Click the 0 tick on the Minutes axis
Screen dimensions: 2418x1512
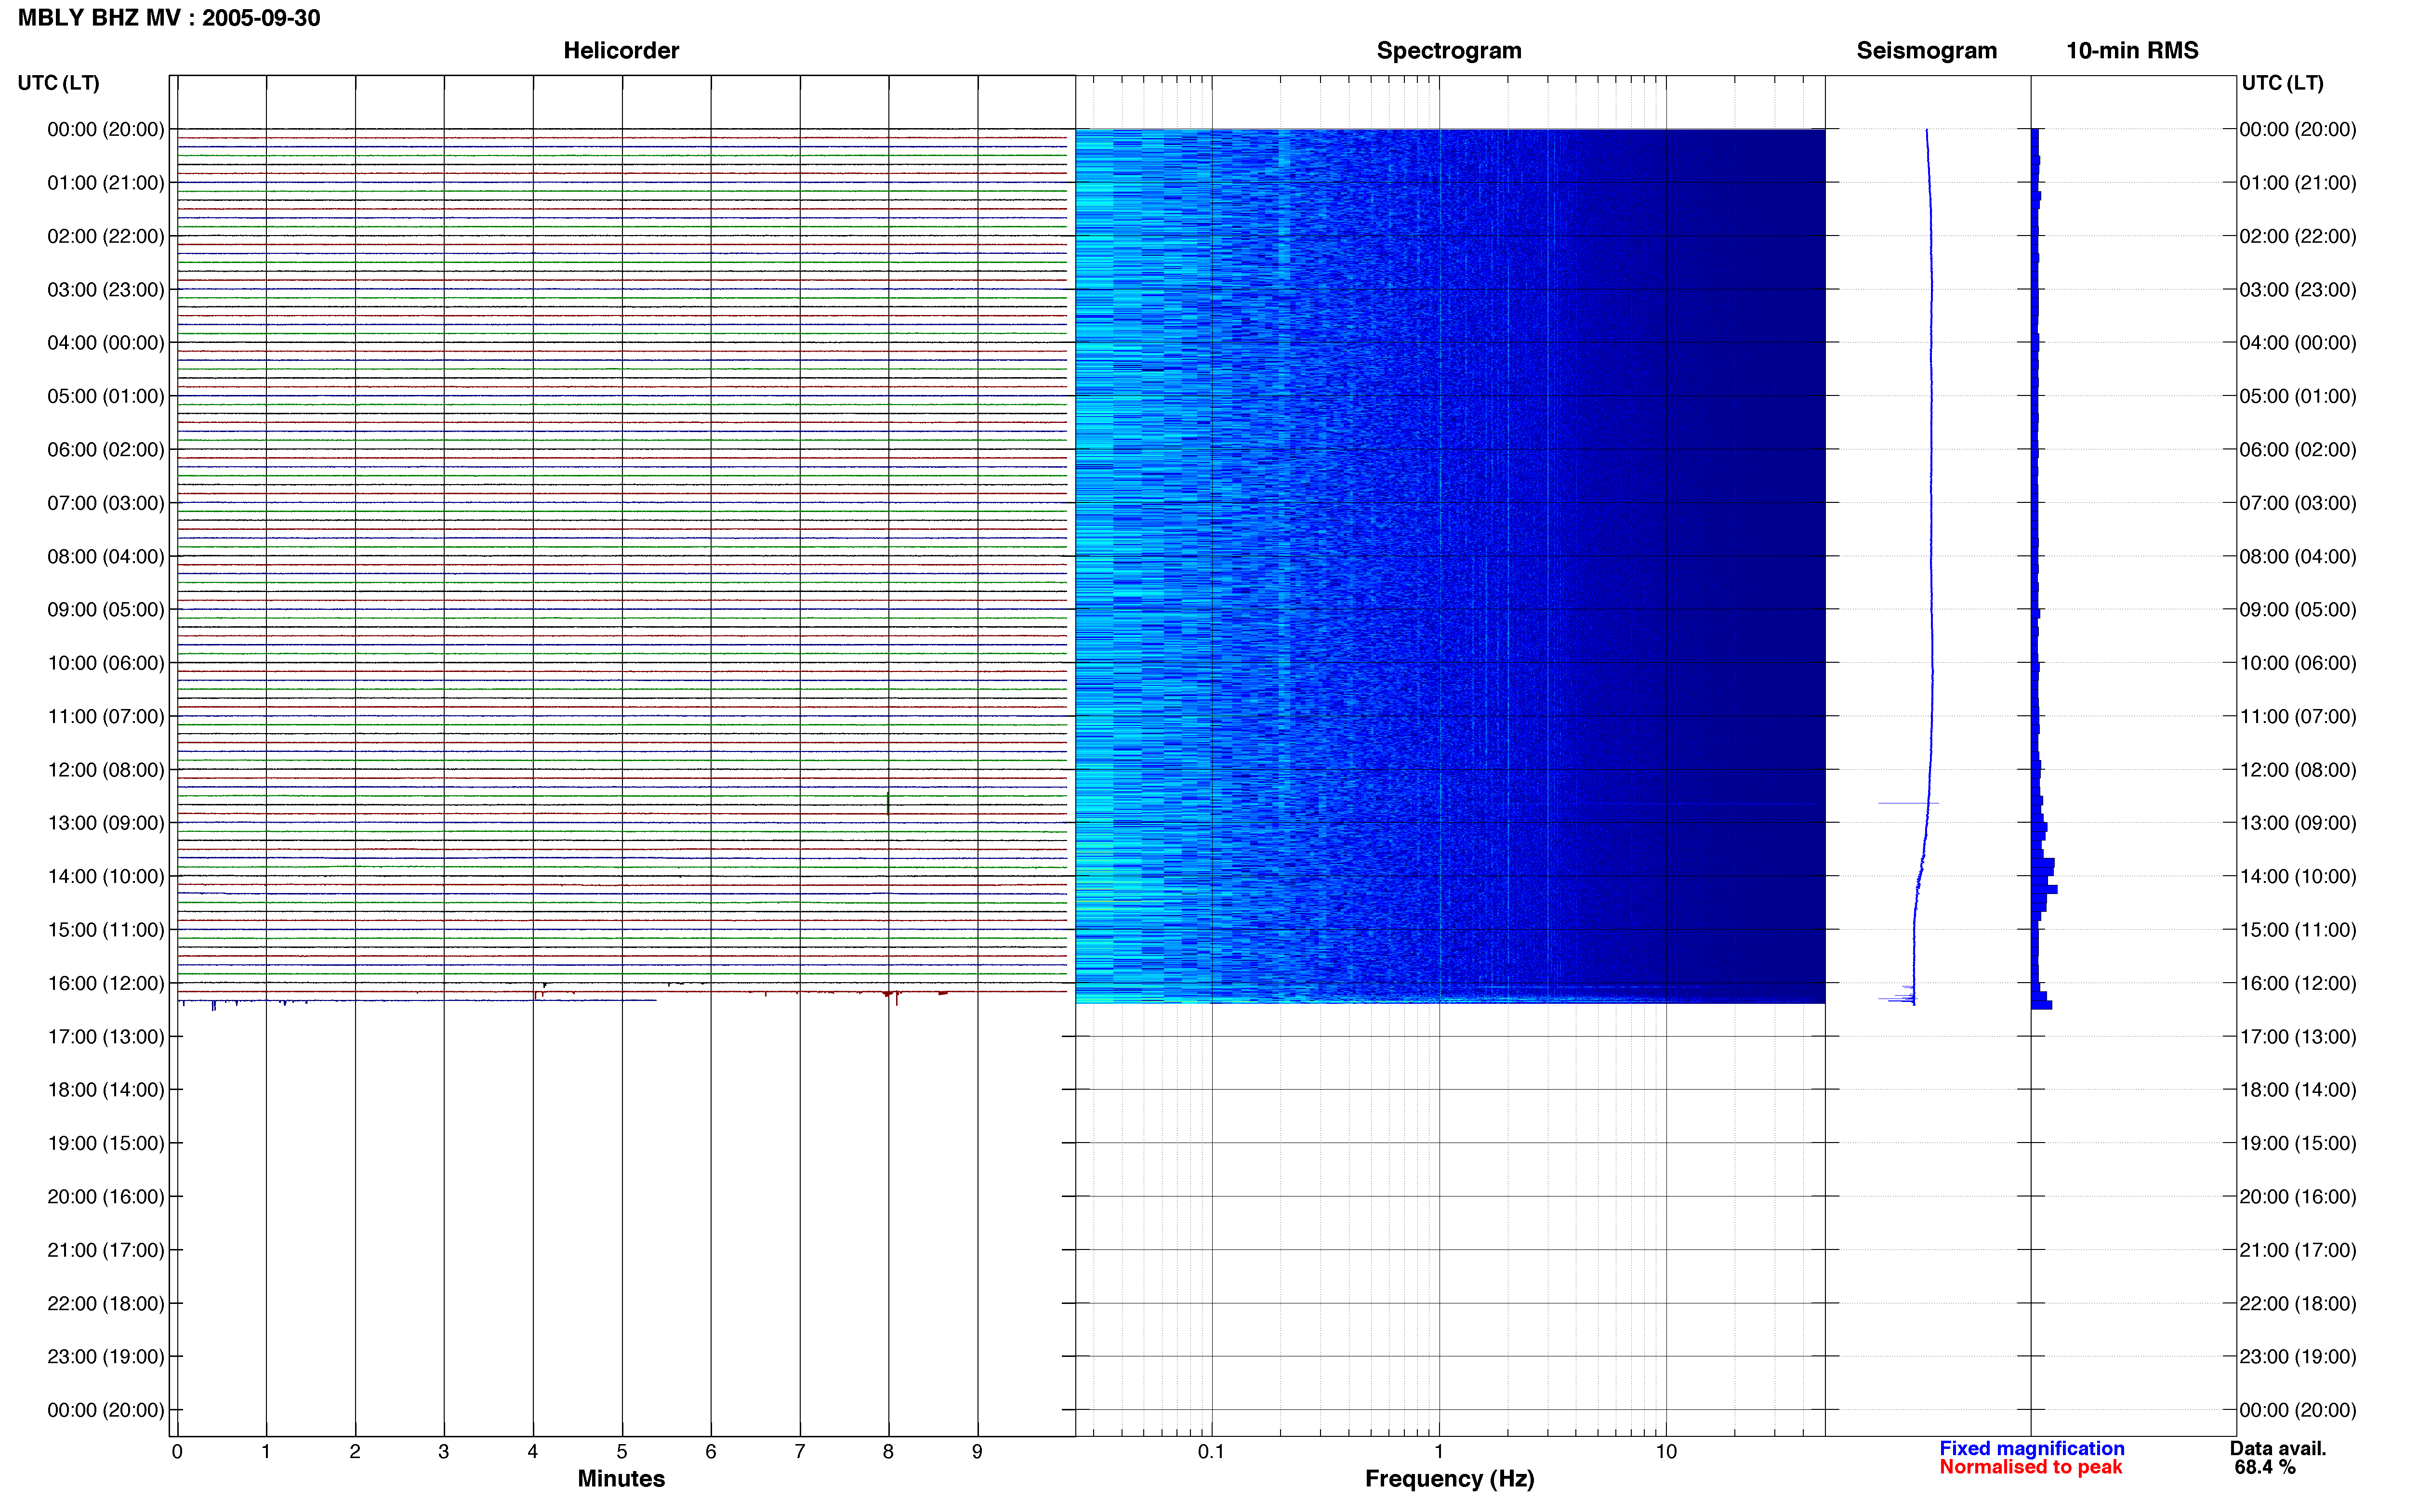177,1452
